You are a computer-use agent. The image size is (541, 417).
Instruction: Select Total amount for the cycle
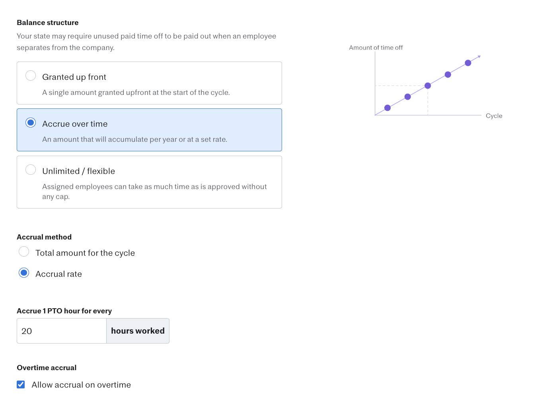[24, 252]
